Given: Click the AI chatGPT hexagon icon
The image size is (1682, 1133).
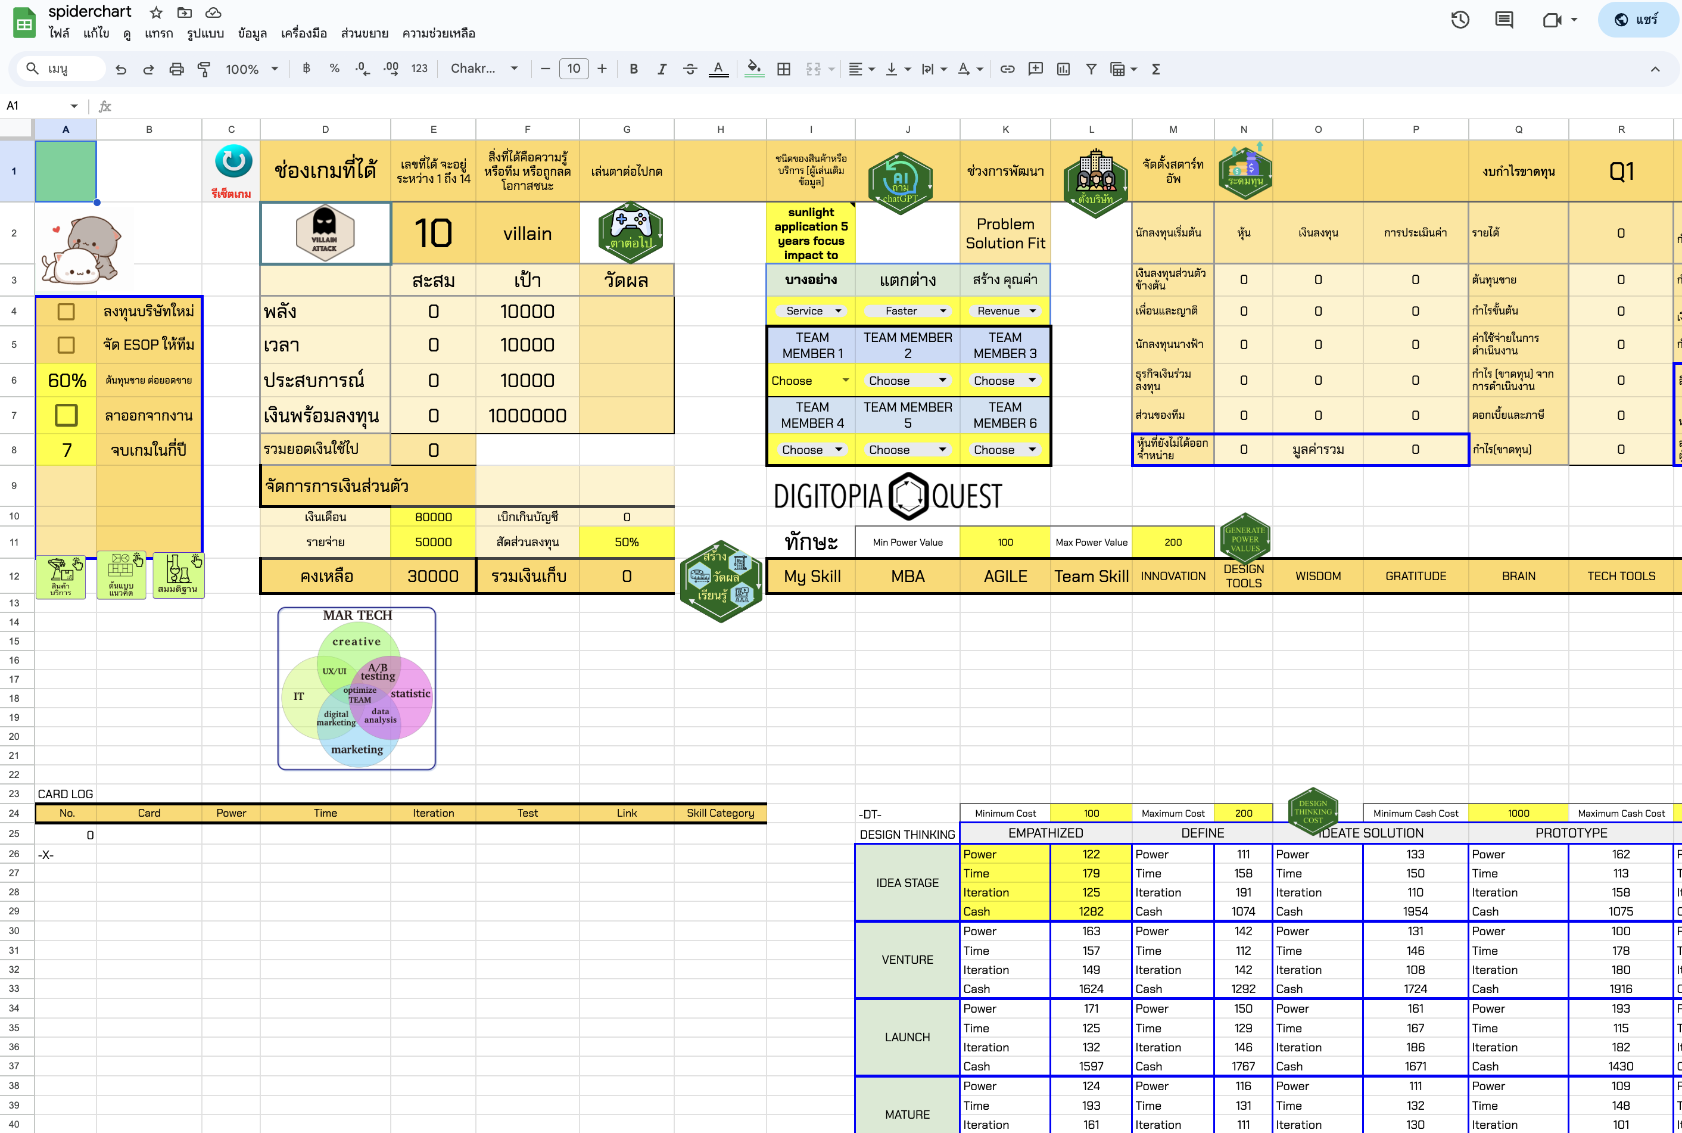Looking at the screenshot, I should pyautogui.click(x=900, y=182).
